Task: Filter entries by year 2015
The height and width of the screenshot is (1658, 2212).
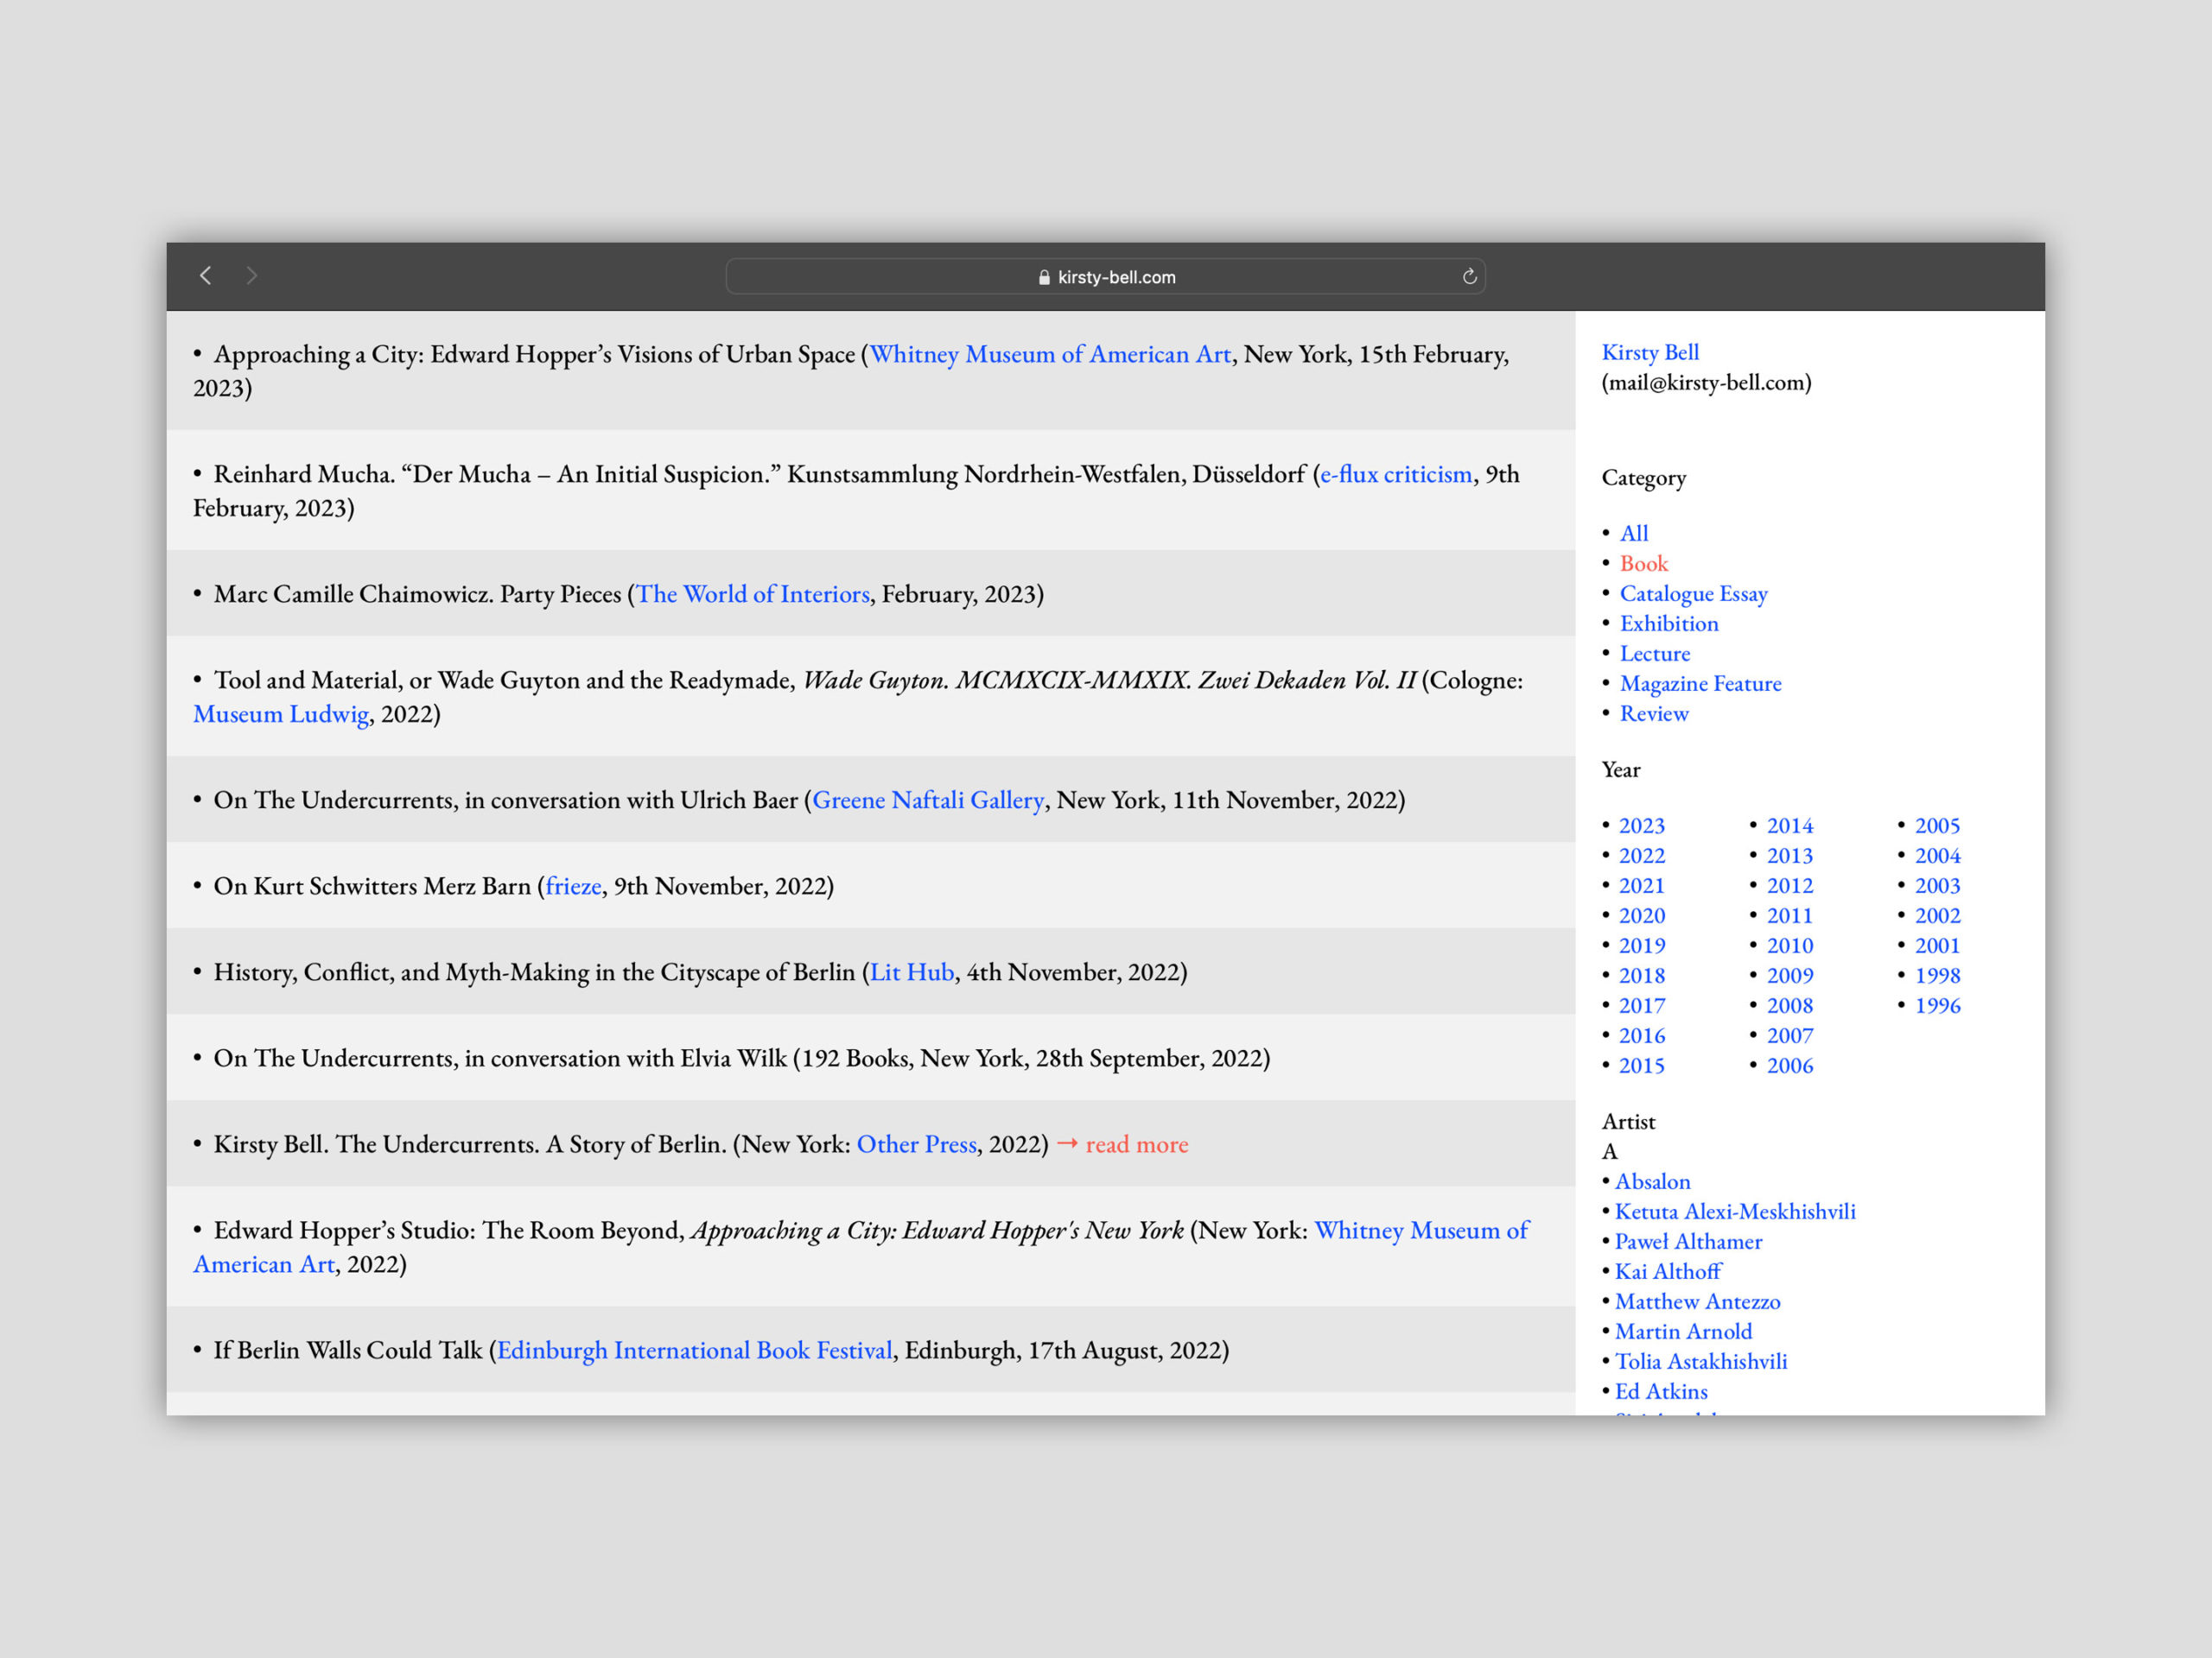Action: point(1642,1066)
